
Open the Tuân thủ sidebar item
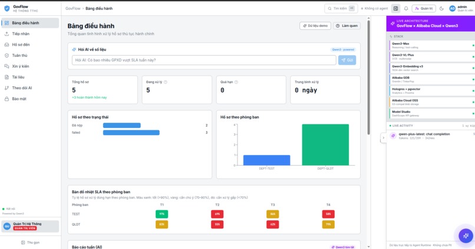pos(30,56)
